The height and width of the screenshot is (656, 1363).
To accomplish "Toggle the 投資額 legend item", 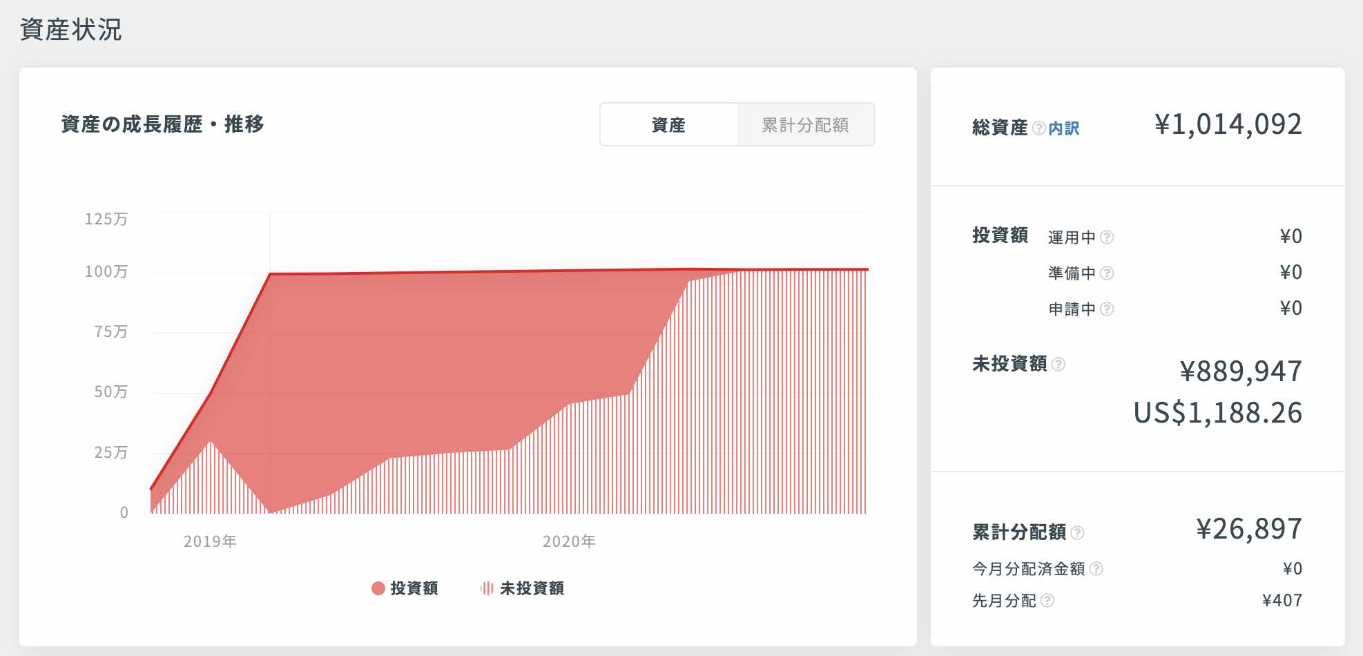I will tap(405, 588).
